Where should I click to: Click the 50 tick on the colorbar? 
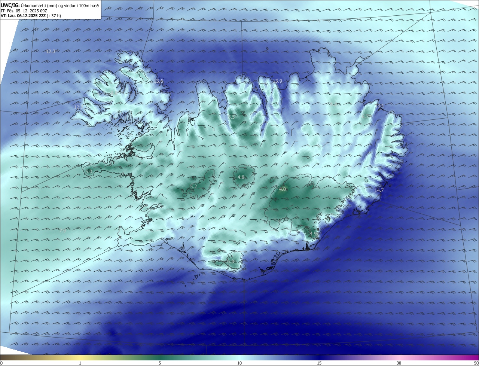click(476, 363)
